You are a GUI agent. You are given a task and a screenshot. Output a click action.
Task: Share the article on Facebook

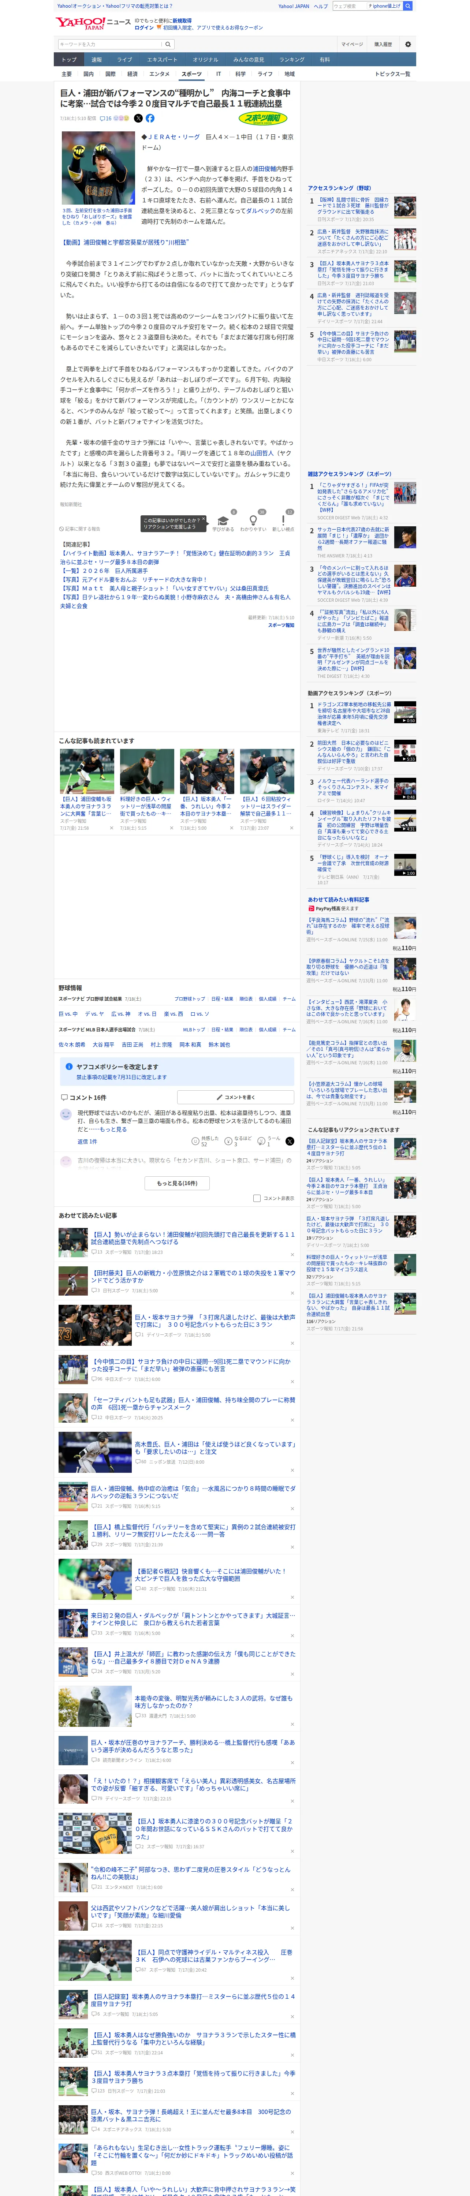pyautogui.click(x=150, y=119)
